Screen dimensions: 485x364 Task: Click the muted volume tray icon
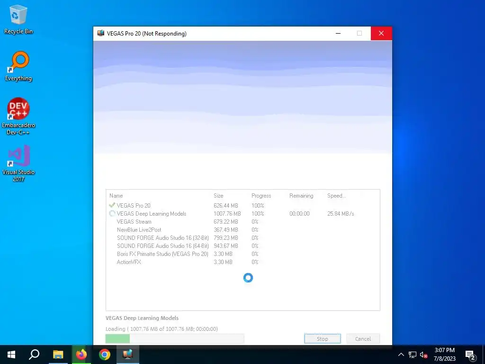tap(424, 355)
